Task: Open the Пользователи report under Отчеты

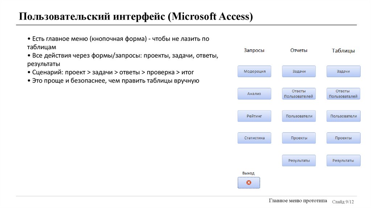Action: tap(299, 116)
